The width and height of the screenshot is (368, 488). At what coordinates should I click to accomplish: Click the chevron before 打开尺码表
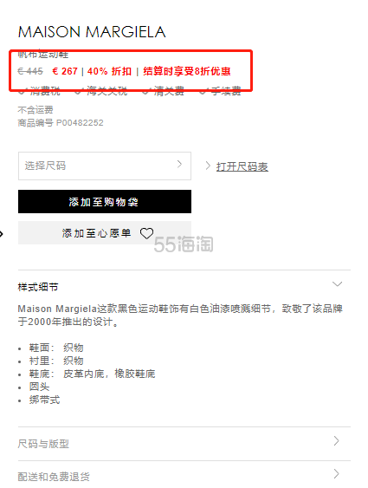(x=208, y=166)
